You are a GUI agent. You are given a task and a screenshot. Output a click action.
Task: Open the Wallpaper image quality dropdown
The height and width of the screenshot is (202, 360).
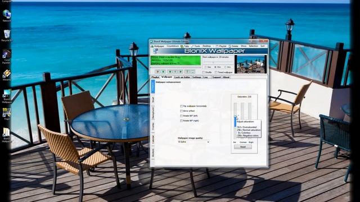193,142
